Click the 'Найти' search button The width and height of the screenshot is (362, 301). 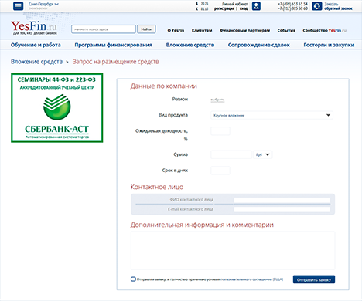[x=146, y=29]
